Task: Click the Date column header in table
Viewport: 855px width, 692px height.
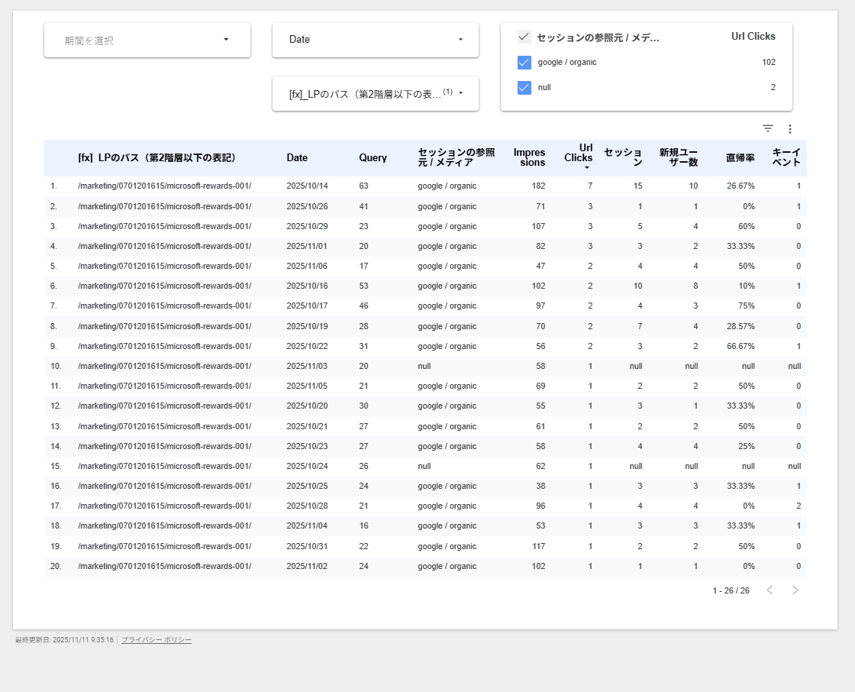Action: pyautogui.click(x=297, y=158)
